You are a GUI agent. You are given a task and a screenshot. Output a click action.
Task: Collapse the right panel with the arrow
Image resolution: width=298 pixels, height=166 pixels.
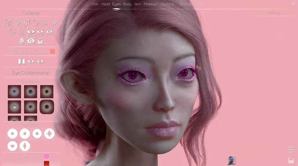[x=293, y=4]
